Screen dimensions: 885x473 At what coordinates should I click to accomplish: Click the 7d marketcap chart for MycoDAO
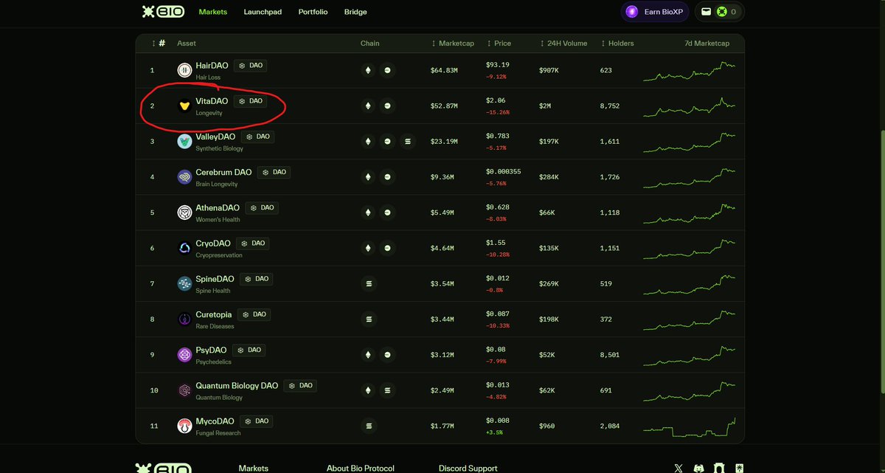(x=690, y=427)
